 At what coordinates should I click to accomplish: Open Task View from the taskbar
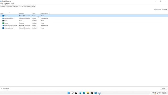pyautogui.click(x=76, y=93)
